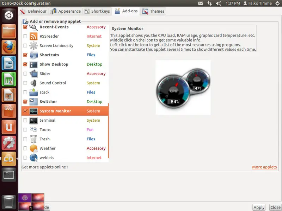The height and width of the screenshot is (211, 282).
Task: Open Firefox from the launcher
Action: [9, 47]
